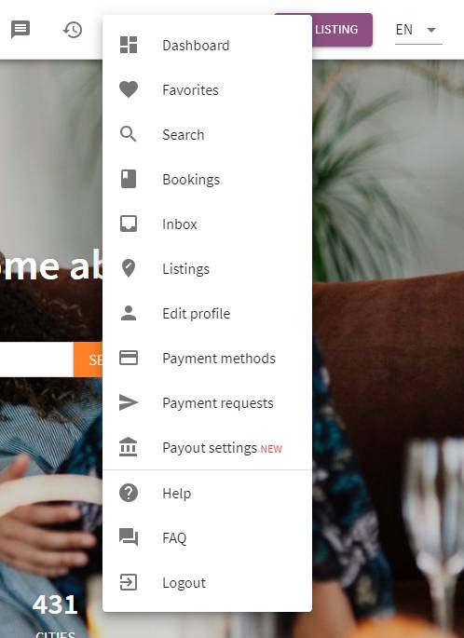Click the Inbox tray icon

pos(129,224)
